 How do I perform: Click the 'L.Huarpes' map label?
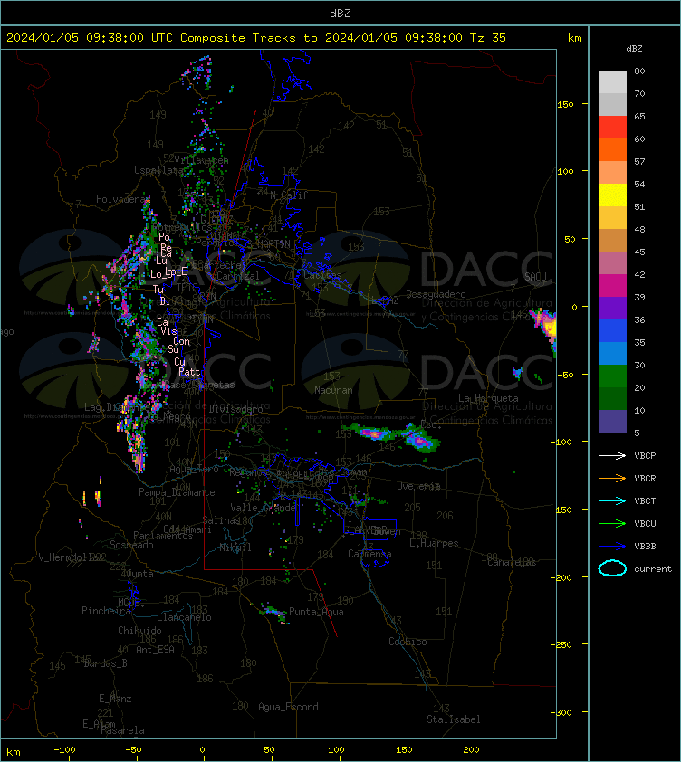[x=434, y=543]
